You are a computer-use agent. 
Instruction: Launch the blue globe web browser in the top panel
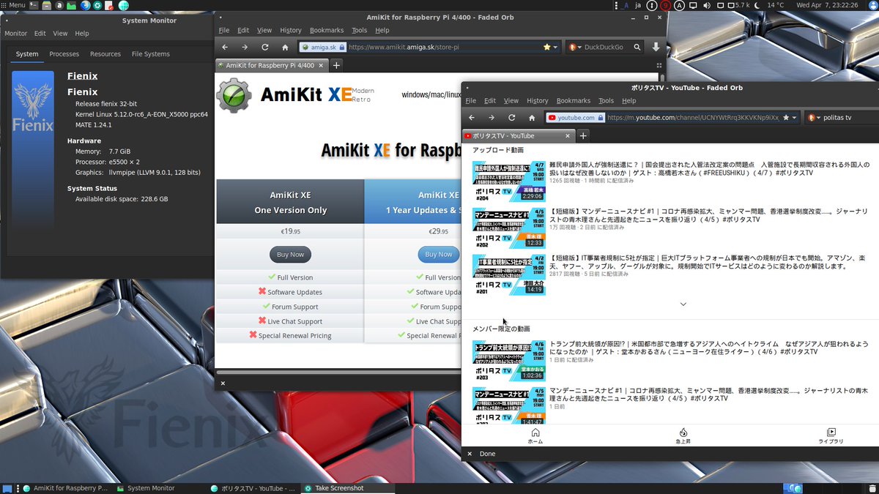85,5
